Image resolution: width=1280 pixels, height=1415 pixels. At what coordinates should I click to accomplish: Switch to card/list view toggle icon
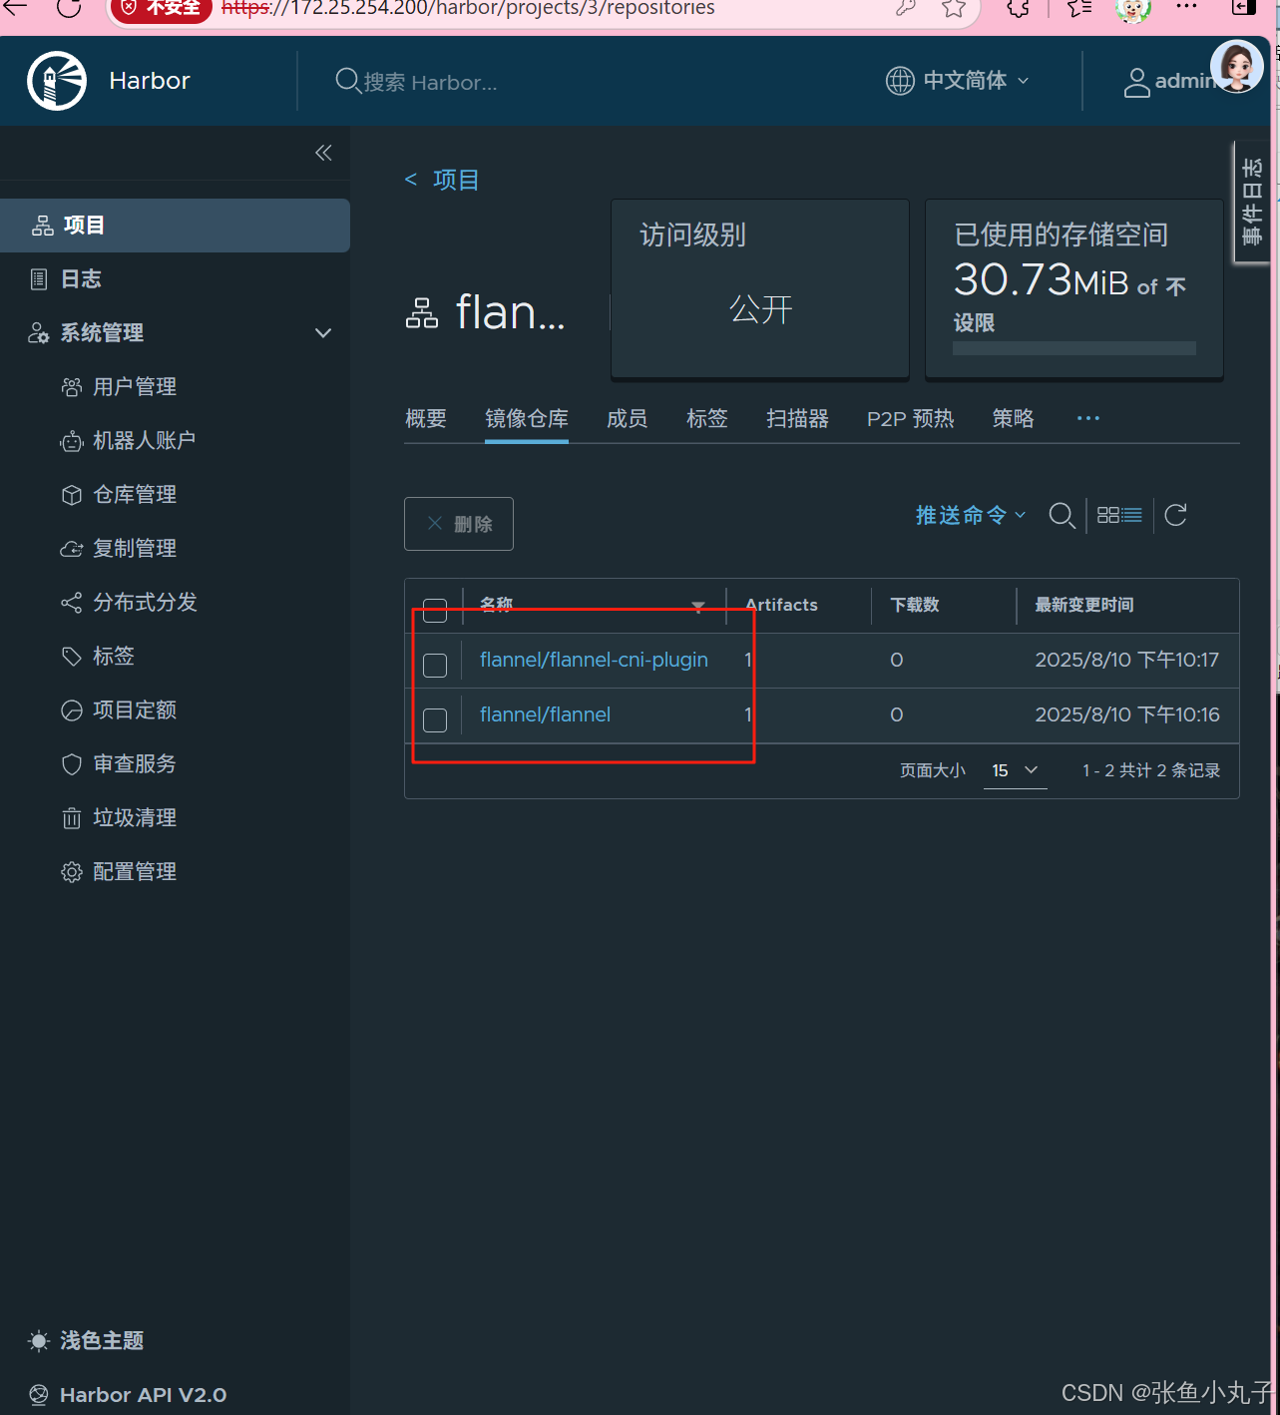tap(1119, 515)
